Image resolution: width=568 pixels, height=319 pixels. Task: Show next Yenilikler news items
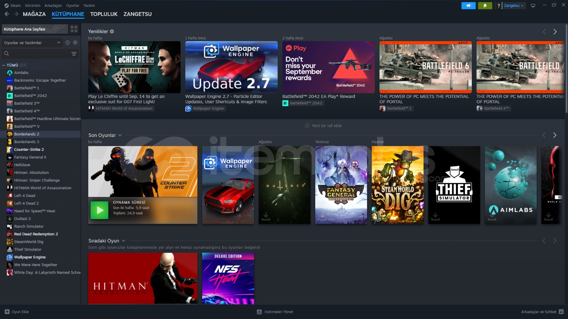pos(555,32)
